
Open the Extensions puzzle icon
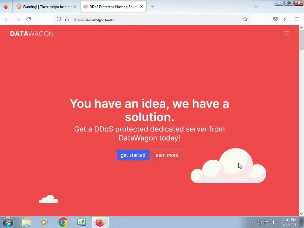coord(286,19)
